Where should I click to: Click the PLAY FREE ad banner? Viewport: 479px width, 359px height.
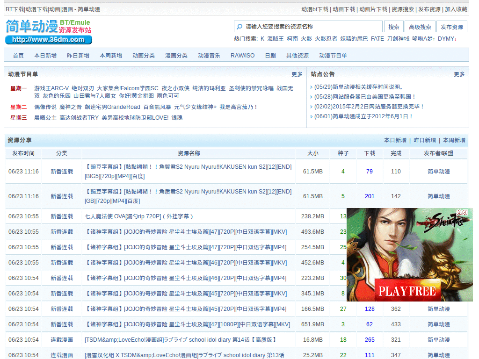(410, 255)
